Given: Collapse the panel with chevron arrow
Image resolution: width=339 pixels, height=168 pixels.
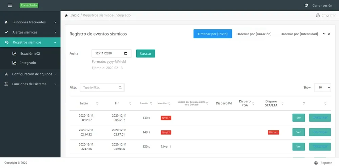Looking at the screenshot, I should [x=324, y=34].
